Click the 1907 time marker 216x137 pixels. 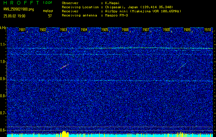click(146, 30)
